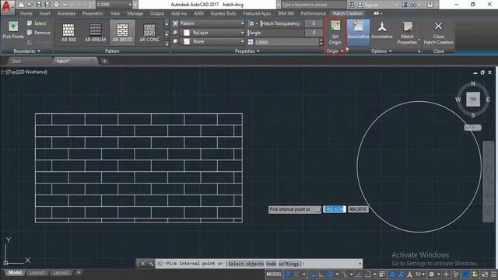This screenshot has width=498, height=280.
Task: Click the ViewCube TOP face
Action: (473, 100)
